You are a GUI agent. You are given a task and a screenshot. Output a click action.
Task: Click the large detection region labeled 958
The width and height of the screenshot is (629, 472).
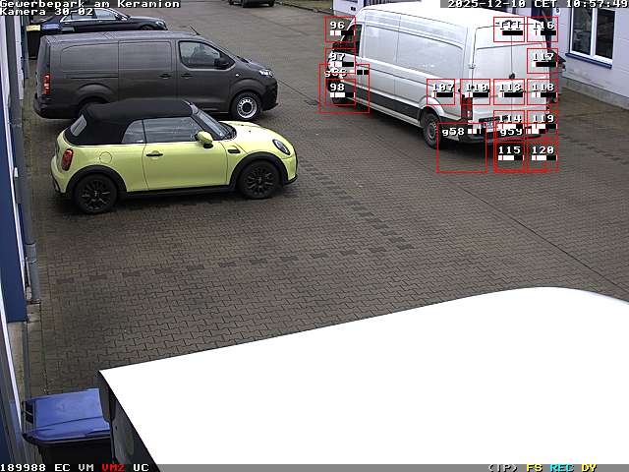462,147
